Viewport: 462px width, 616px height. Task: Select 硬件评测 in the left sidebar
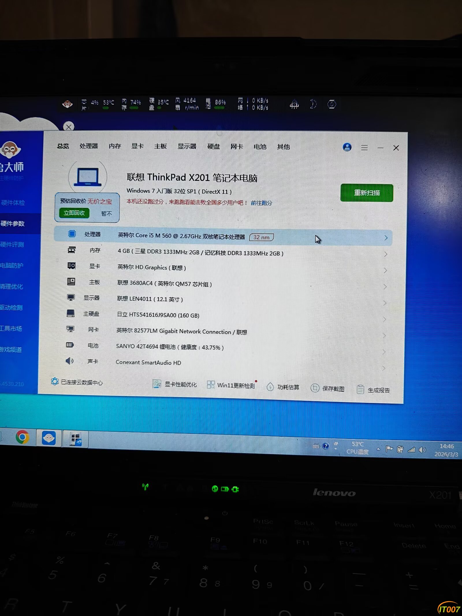tap(12, 245)
